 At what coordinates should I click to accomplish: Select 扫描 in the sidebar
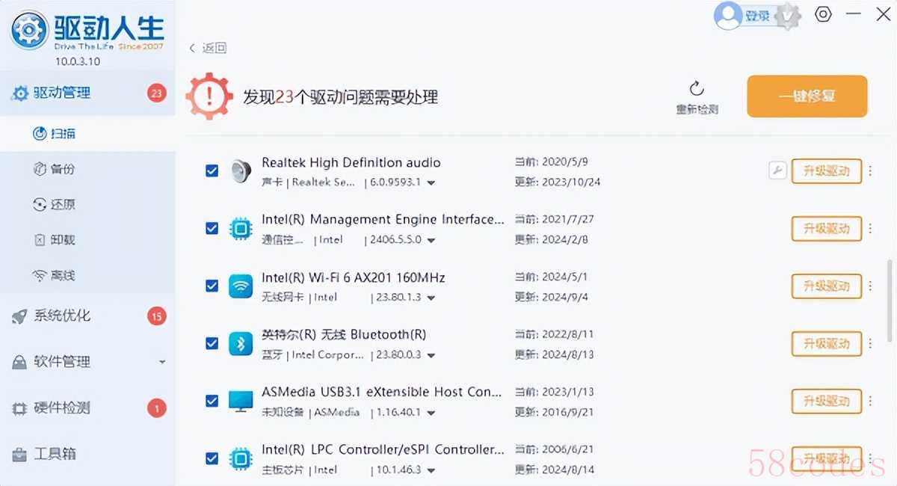87,134
